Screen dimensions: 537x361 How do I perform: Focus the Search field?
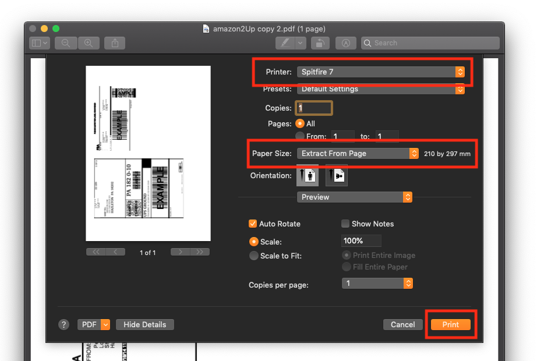coord(430,43)
